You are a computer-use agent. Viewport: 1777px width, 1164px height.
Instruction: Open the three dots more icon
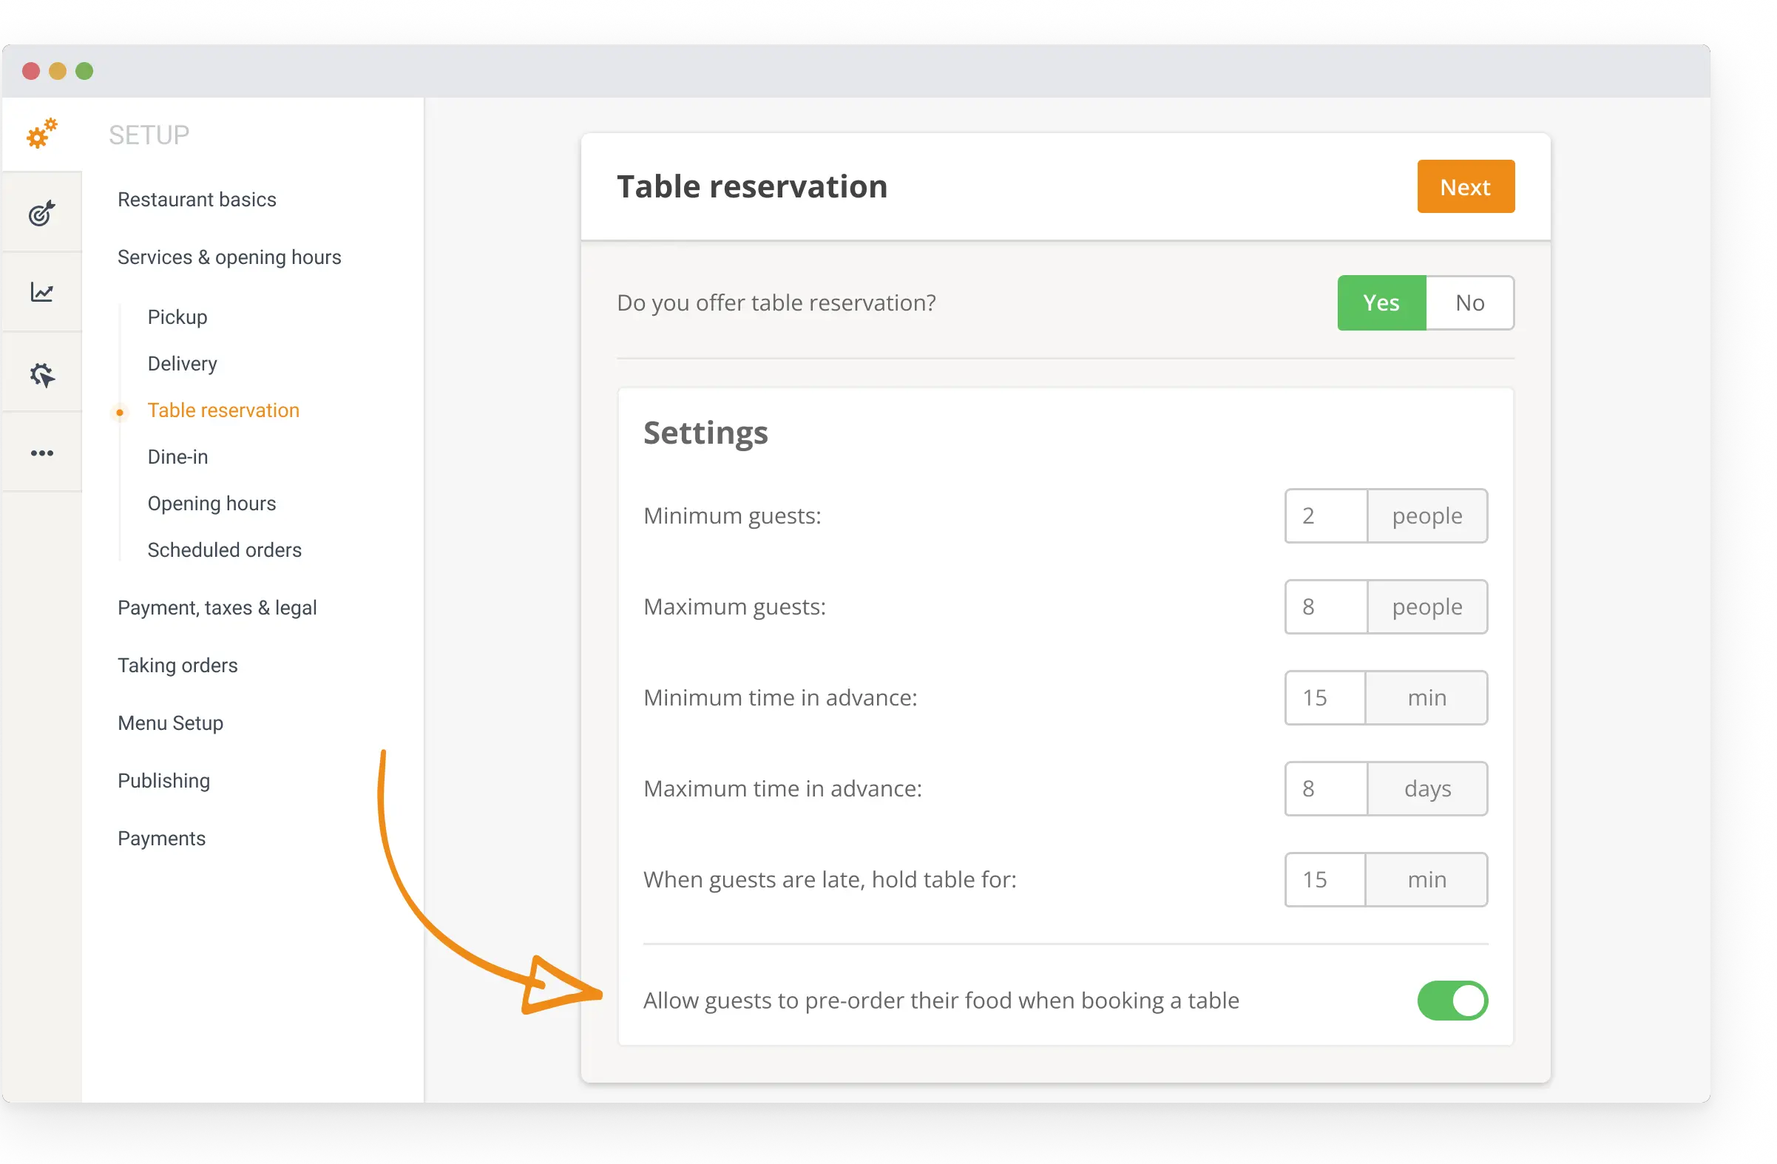[x=42, y=453]
